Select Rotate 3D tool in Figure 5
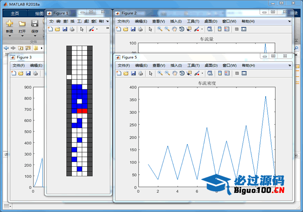303x212 pixels. tap(182, 73)
